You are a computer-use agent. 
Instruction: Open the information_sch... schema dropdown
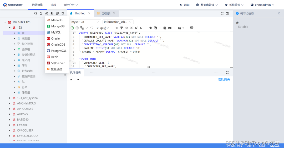[118, 22]
